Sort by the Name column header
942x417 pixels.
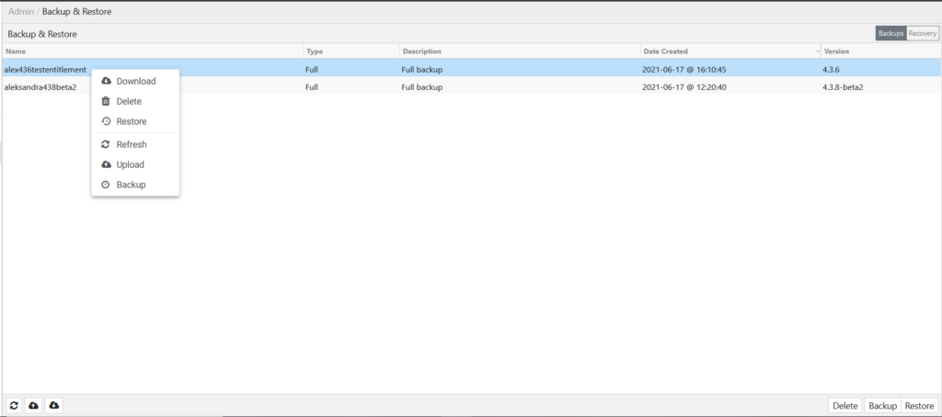pos(154,51)
